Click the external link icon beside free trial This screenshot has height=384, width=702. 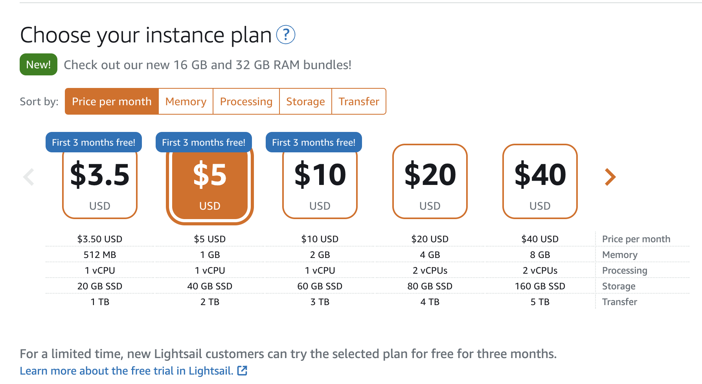(x=242, y=371)
